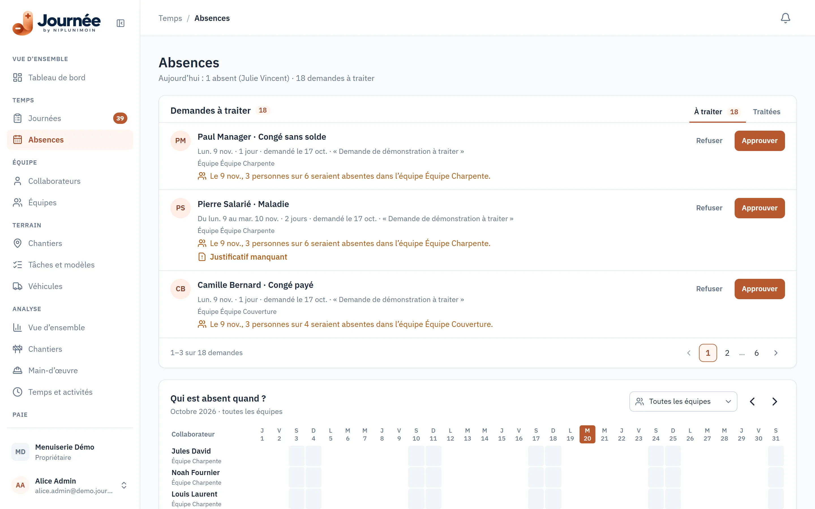
Task: Open Main-d'œuvre analysis
Action: 70,370
